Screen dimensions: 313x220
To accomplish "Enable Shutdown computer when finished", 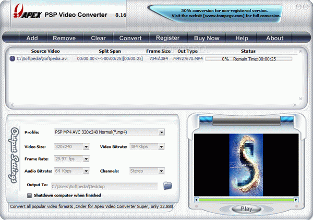I will pos(29,195).
